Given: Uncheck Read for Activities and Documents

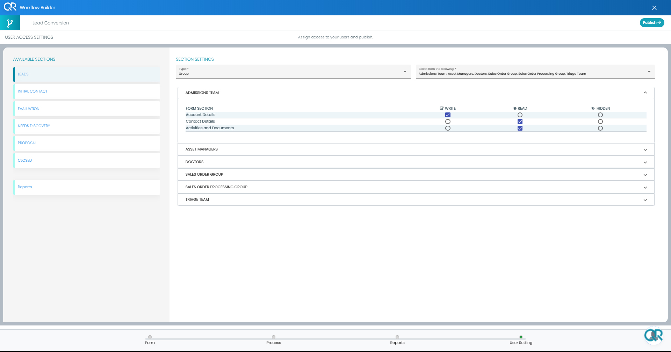Looking at the screenshot, I should coord(520,128).
